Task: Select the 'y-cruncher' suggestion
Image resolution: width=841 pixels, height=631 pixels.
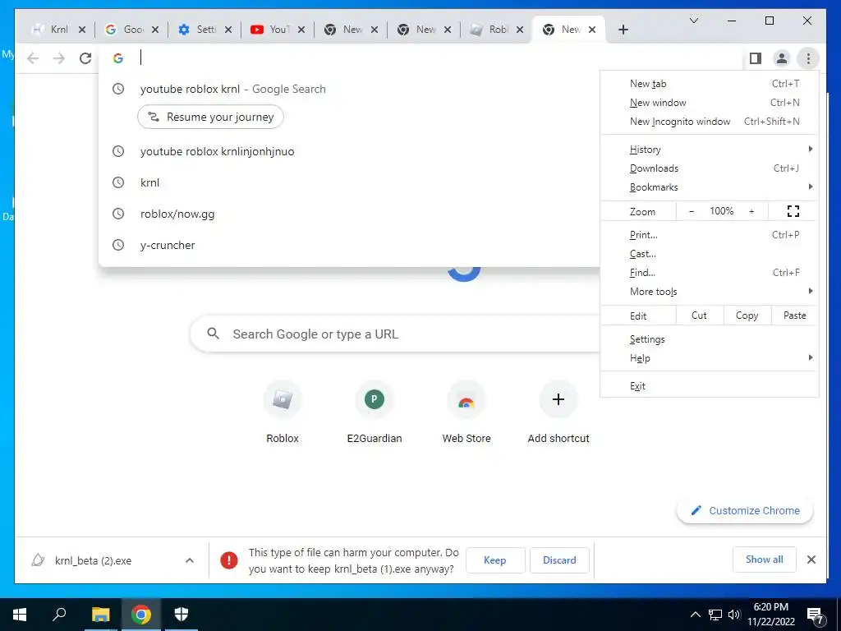Action: pyautogui.click(x=348, y=245)
